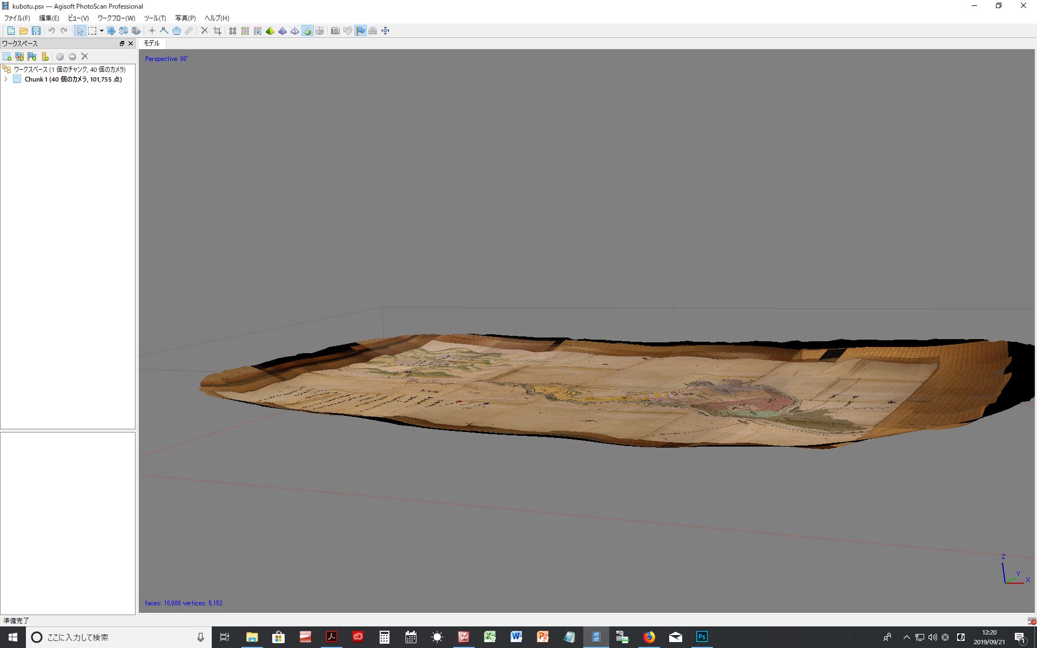
Task: Show hidden system tray icons
Action: pyautogui.click(x=906, y=637)
